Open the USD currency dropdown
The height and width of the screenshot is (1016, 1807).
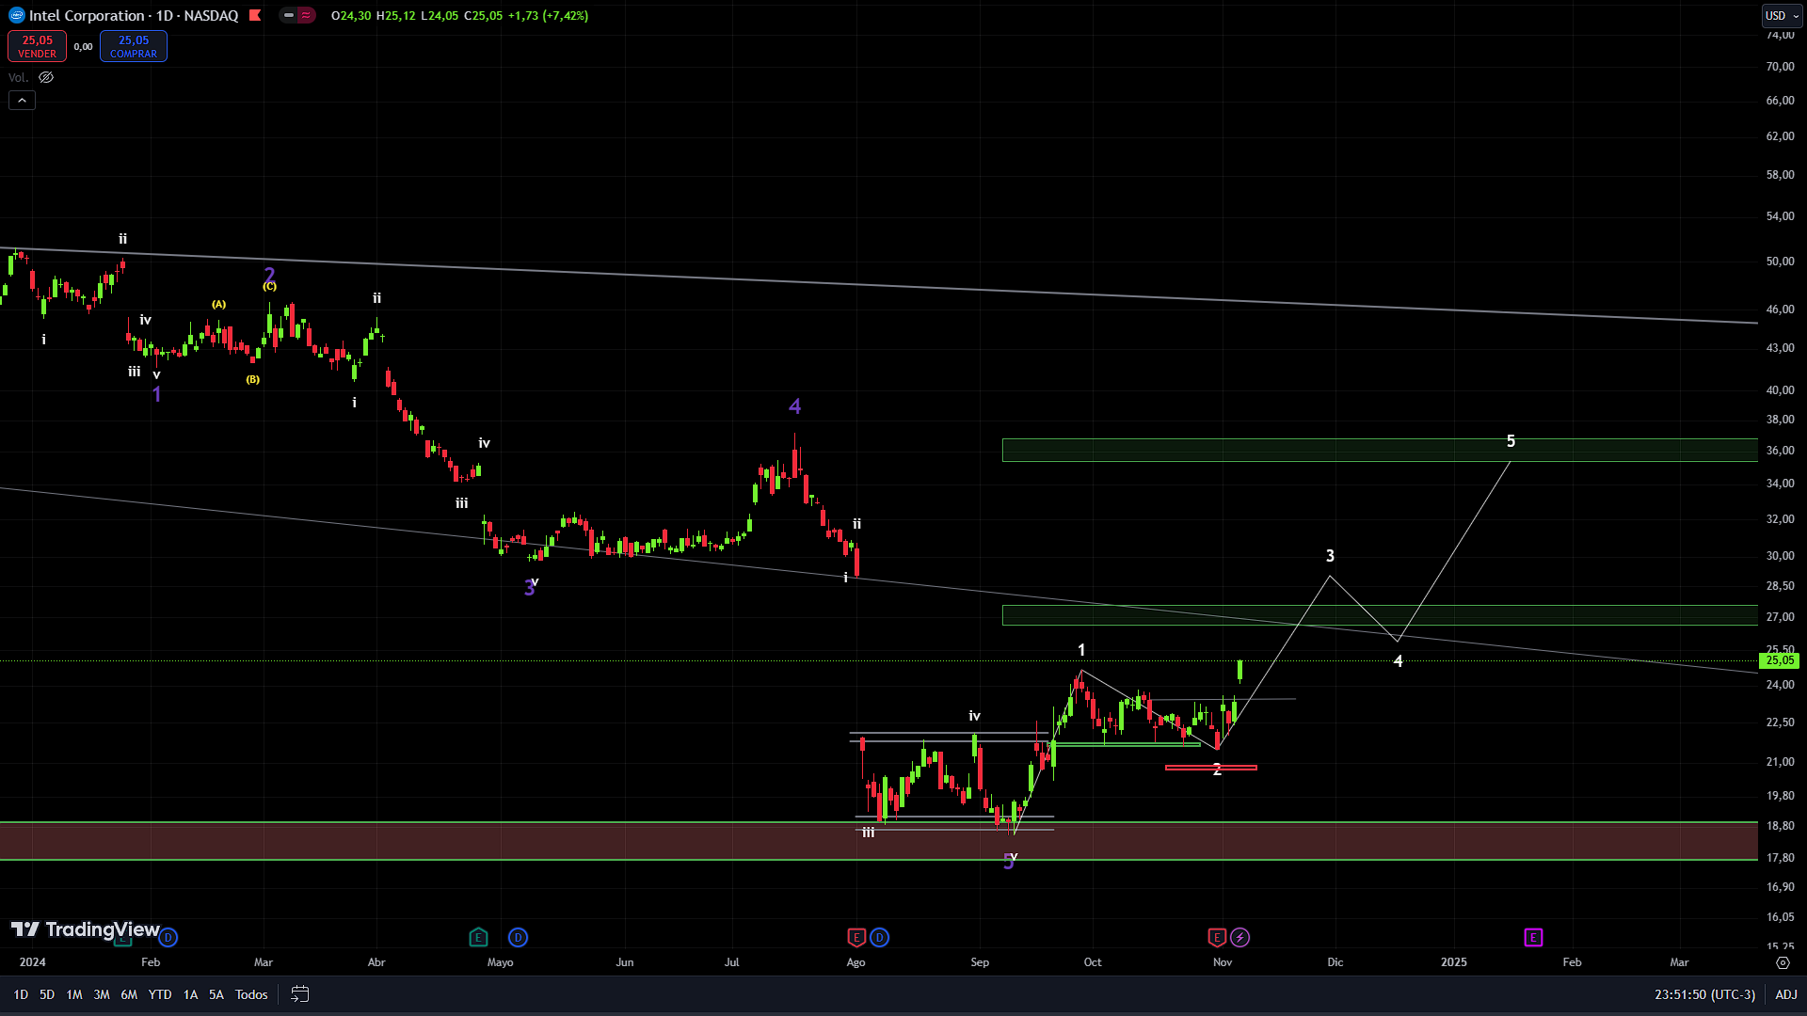pos(1783,15)
